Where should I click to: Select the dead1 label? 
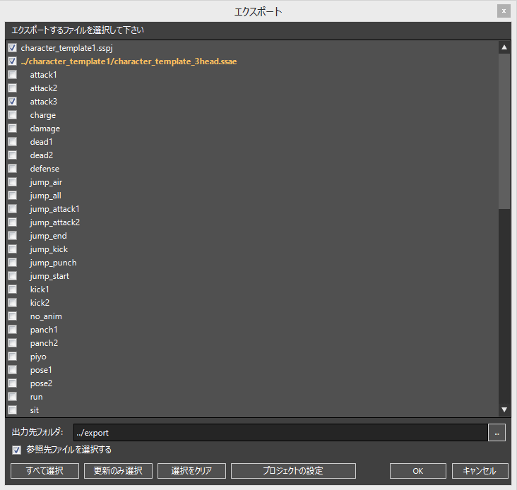[x=41, y=142]
